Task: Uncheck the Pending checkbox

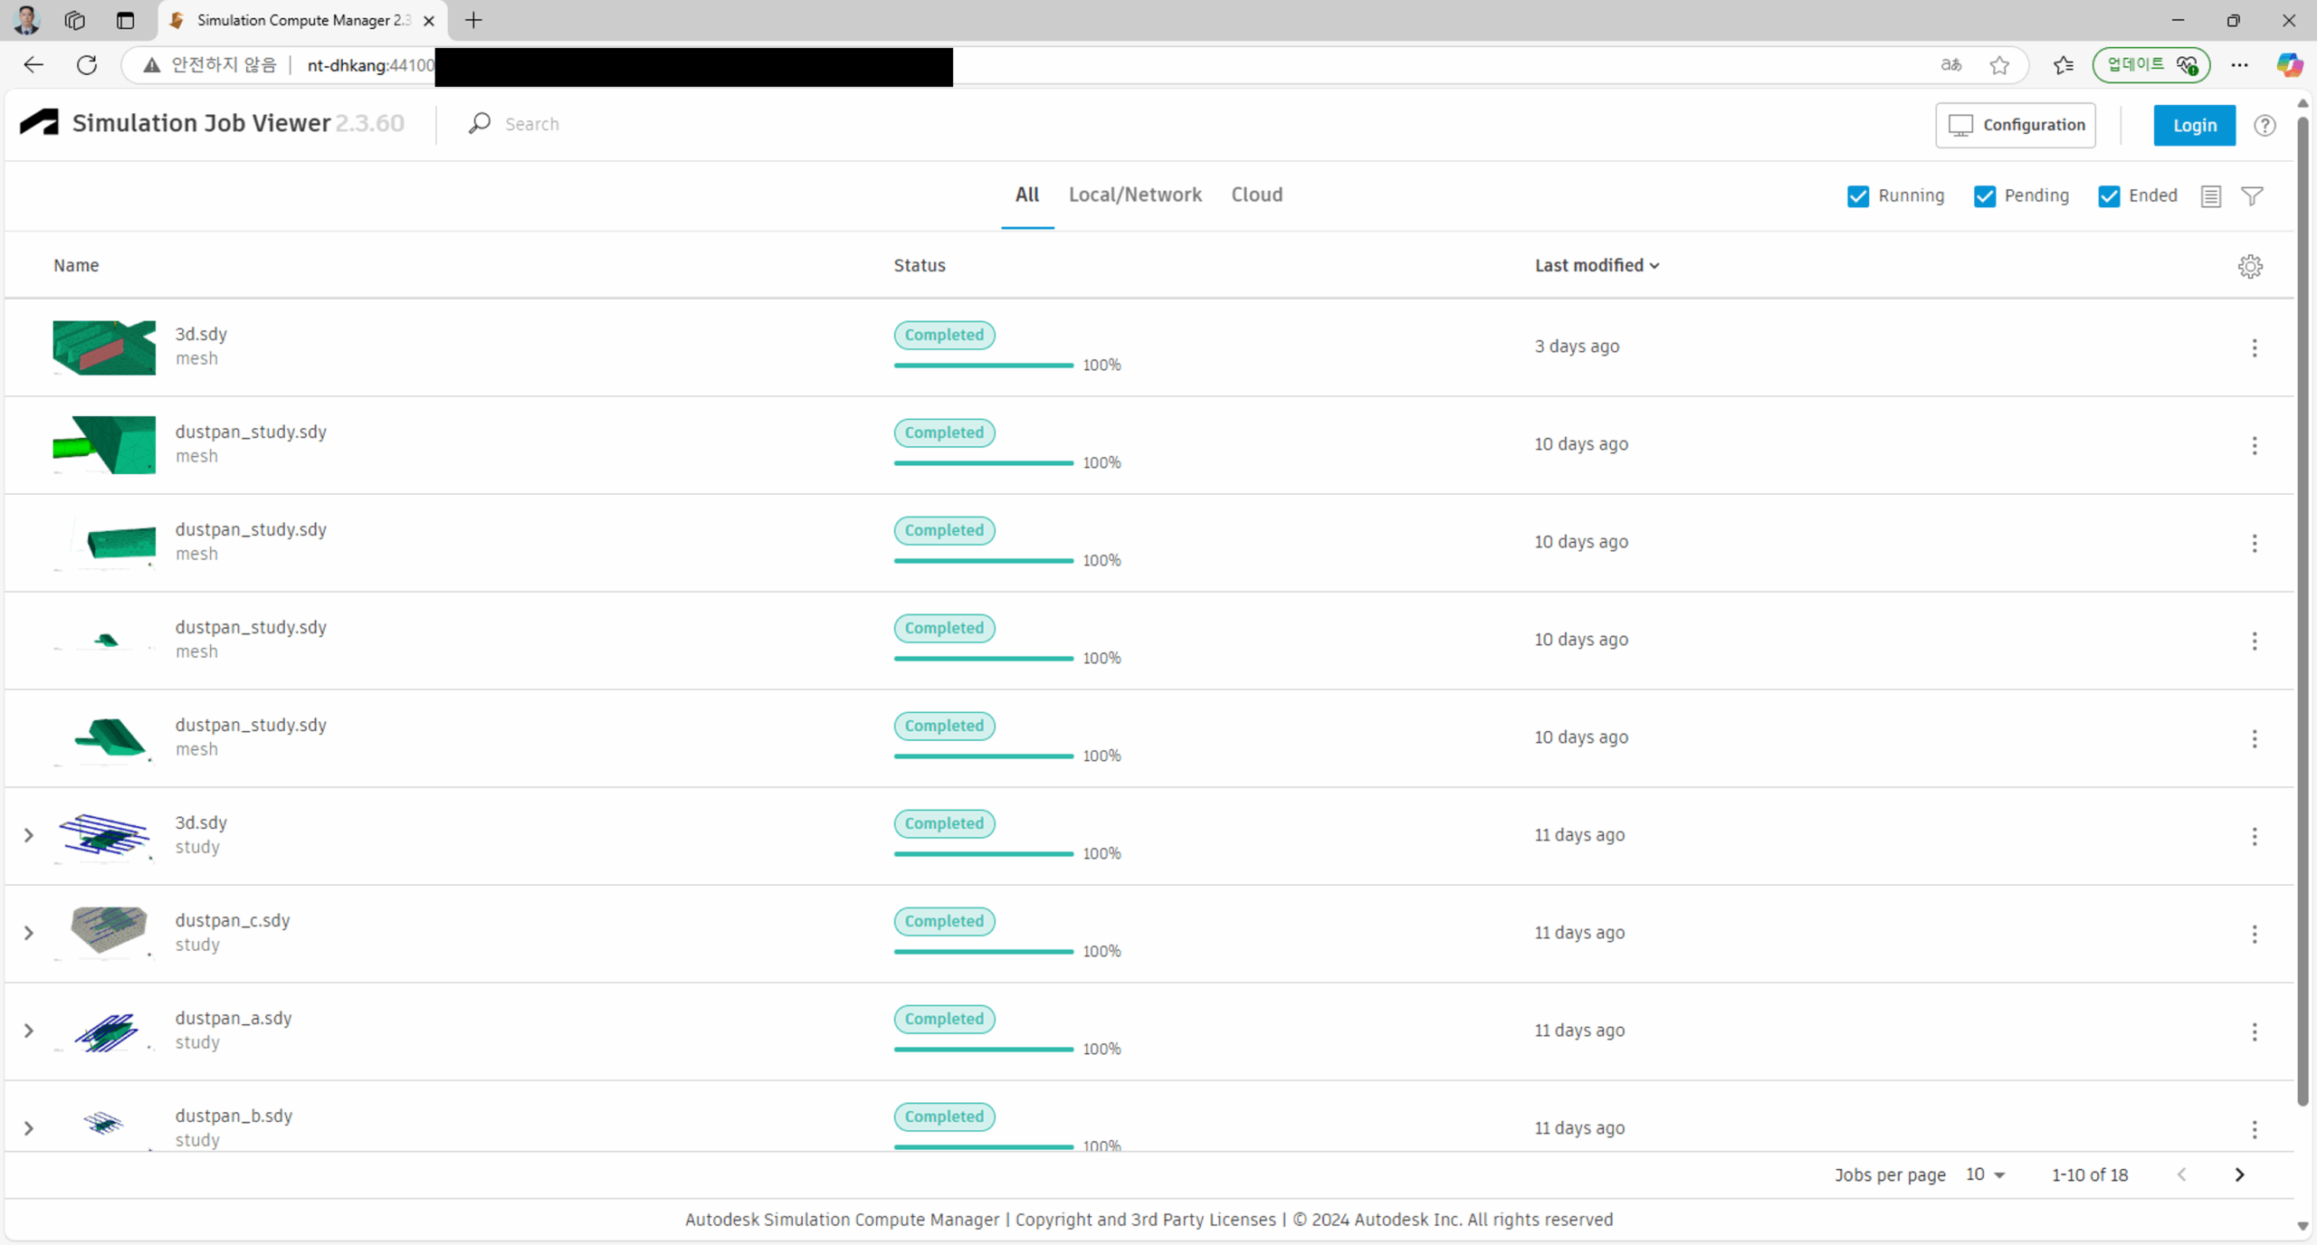Action: [x=1985, y=196]
